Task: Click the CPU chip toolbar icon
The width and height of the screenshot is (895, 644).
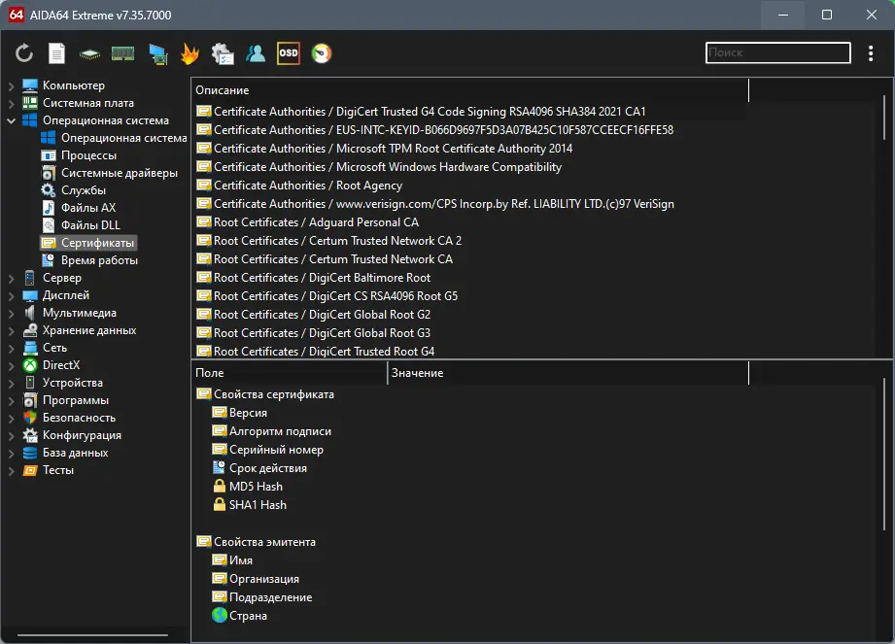Action: point(89,54)
